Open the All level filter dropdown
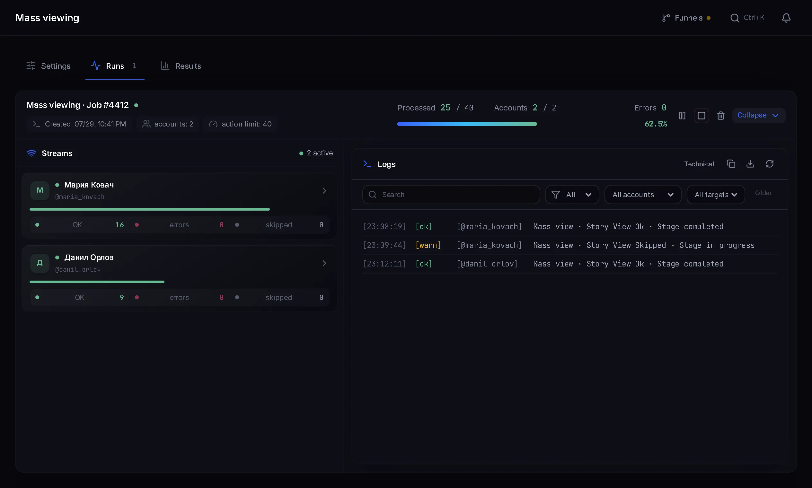This screenshot has width=812, height=488. tap(572, 195)
